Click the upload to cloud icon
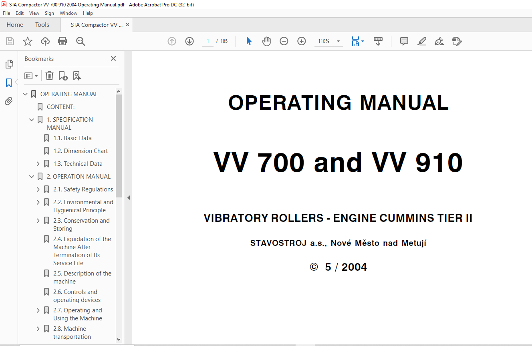Screen dimensions: 532x346 (x=45, y=41)
